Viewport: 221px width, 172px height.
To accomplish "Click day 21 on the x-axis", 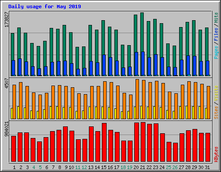I will pos(142,167).
